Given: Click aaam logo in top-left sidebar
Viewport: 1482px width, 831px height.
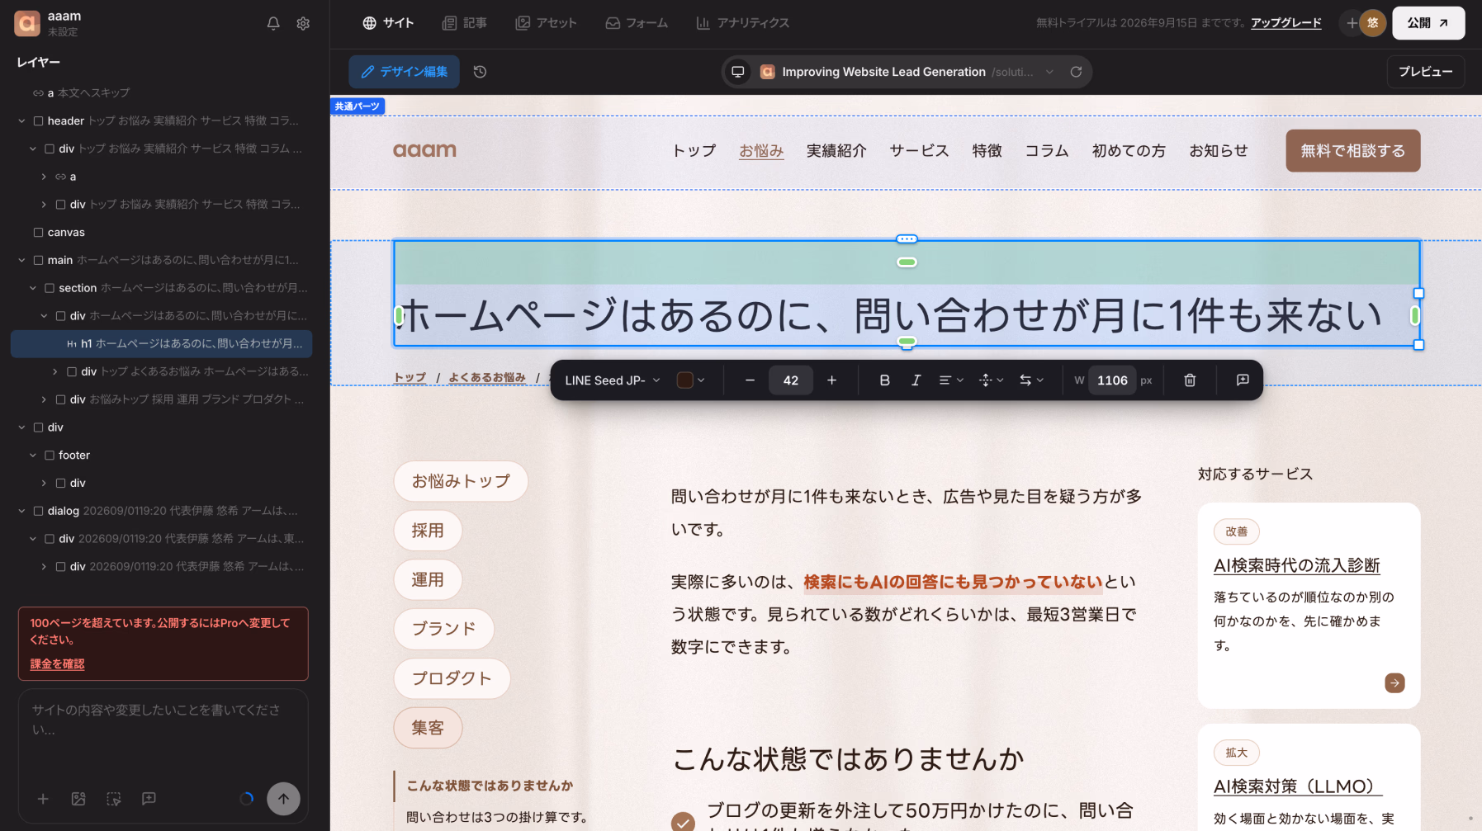Looking at the screenshot, I should pyautogui.click(x=27, y=23).
